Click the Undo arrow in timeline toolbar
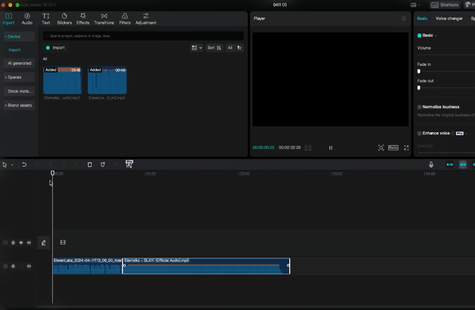Screen dimensions: 475x310 24,165
